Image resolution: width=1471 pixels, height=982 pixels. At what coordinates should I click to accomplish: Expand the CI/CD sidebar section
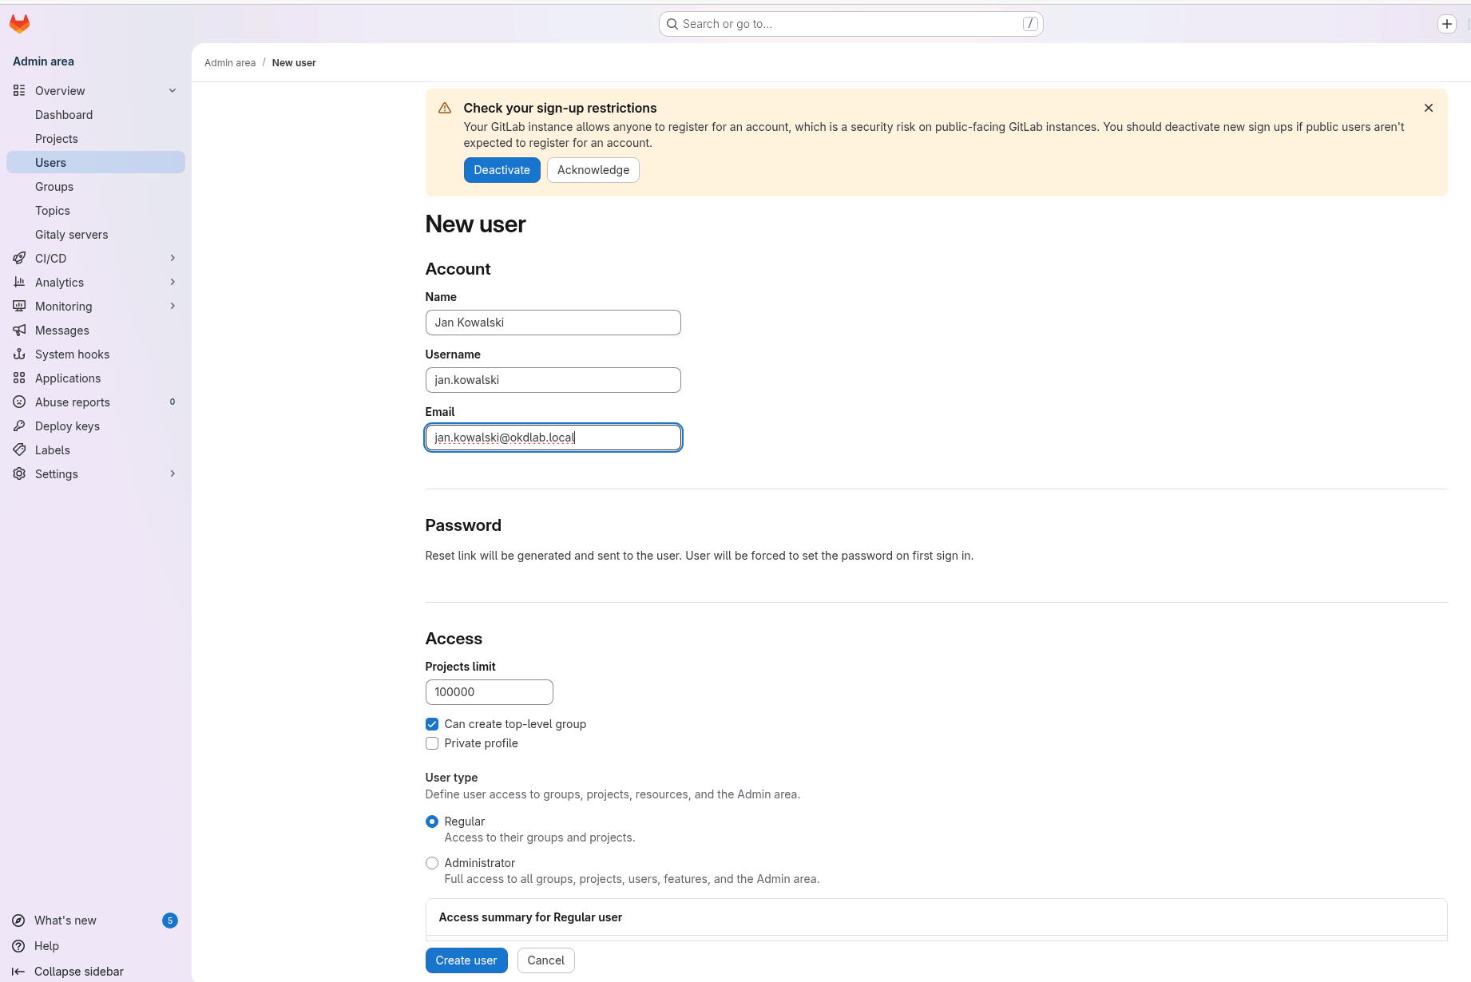(172, 259)
